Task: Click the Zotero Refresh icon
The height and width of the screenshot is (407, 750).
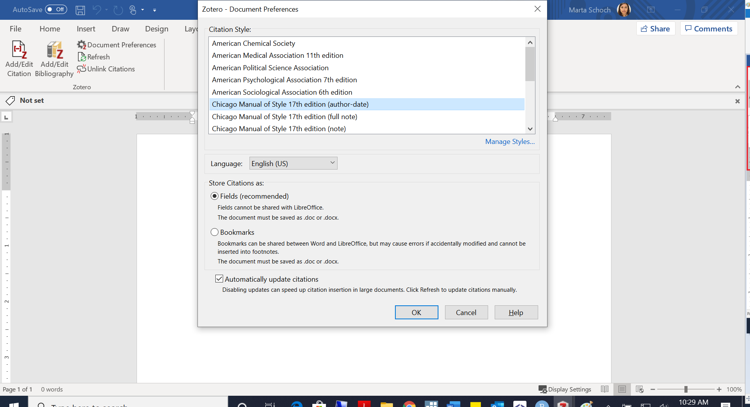Action: tap(82, 57)
